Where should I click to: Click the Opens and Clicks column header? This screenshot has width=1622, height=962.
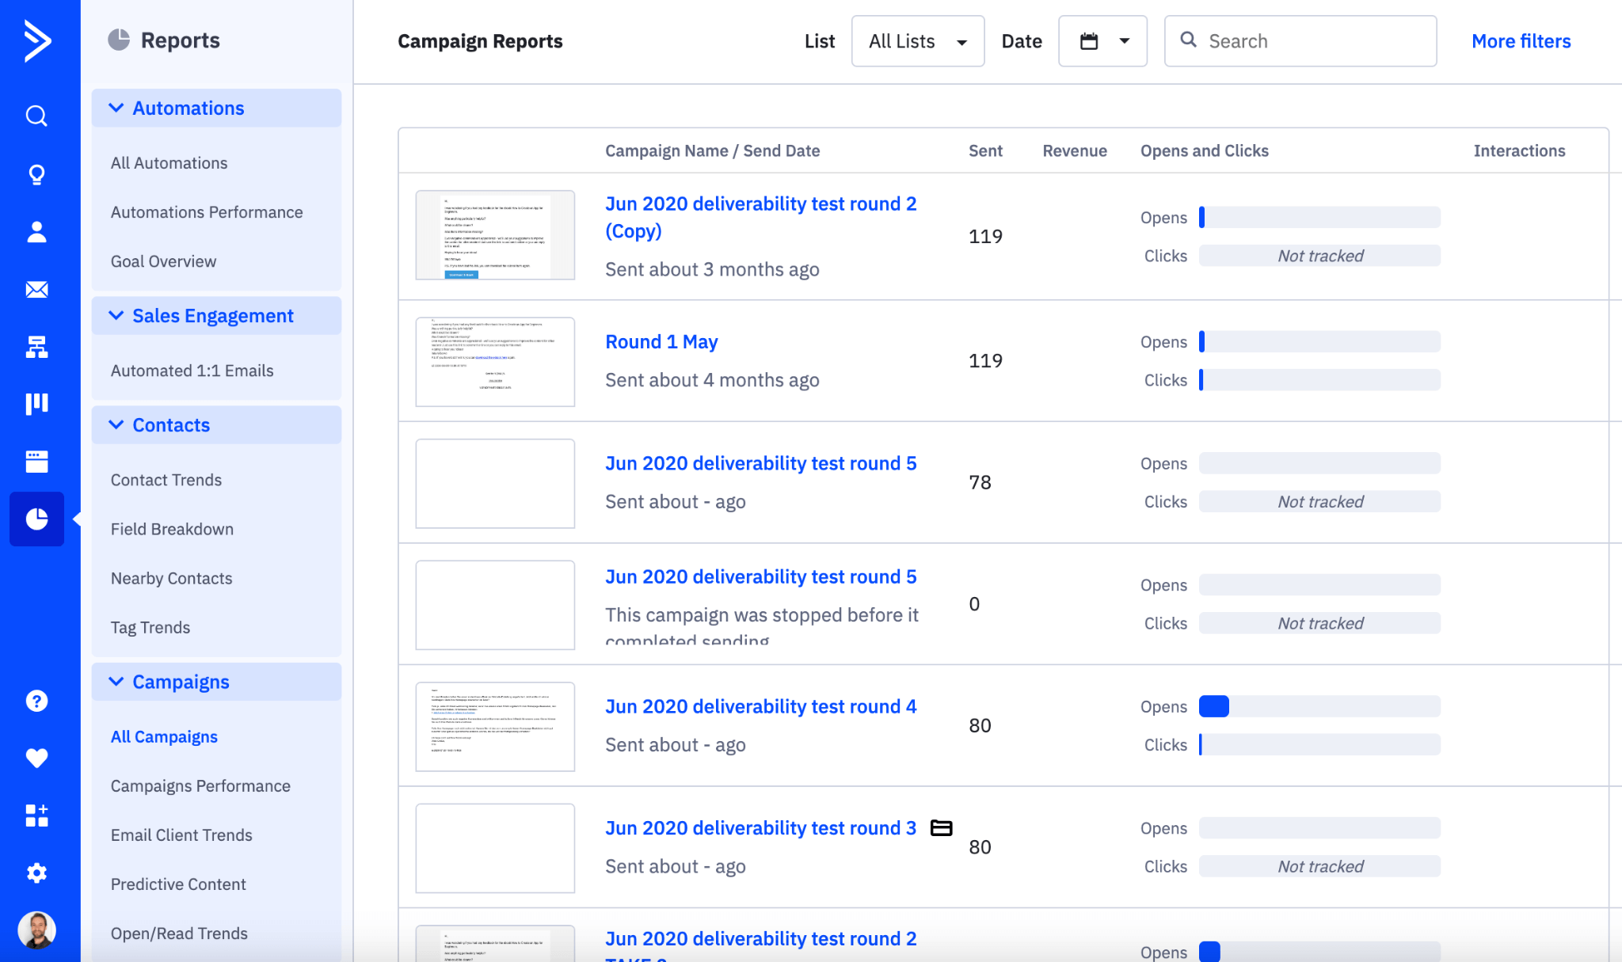[1205, 150]
